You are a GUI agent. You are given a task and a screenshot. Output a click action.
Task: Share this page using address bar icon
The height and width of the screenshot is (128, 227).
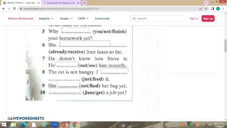click(201, 9)
